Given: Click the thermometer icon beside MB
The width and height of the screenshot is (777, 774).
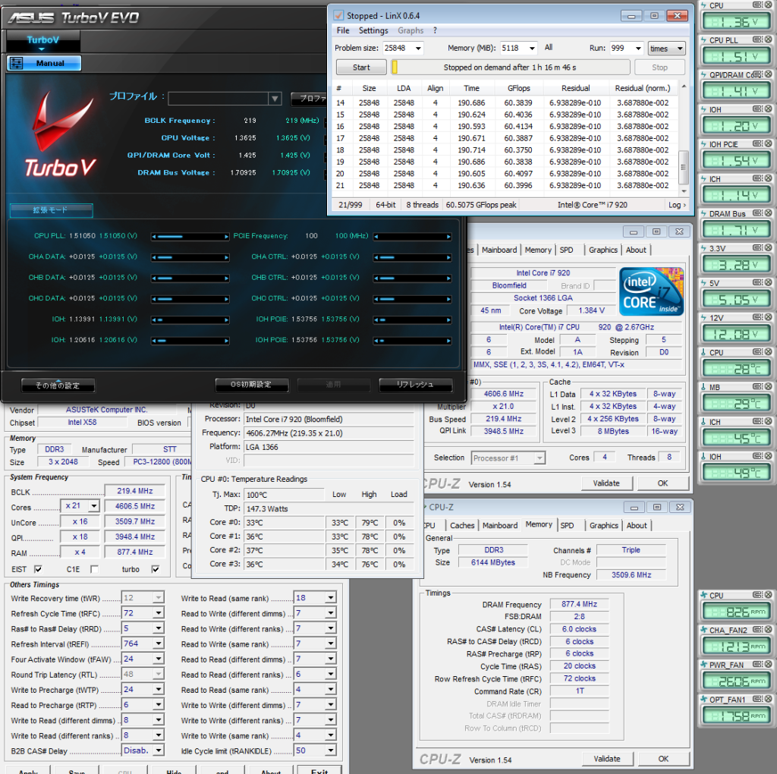Looking at the screenshot, I should pos(703,386).
